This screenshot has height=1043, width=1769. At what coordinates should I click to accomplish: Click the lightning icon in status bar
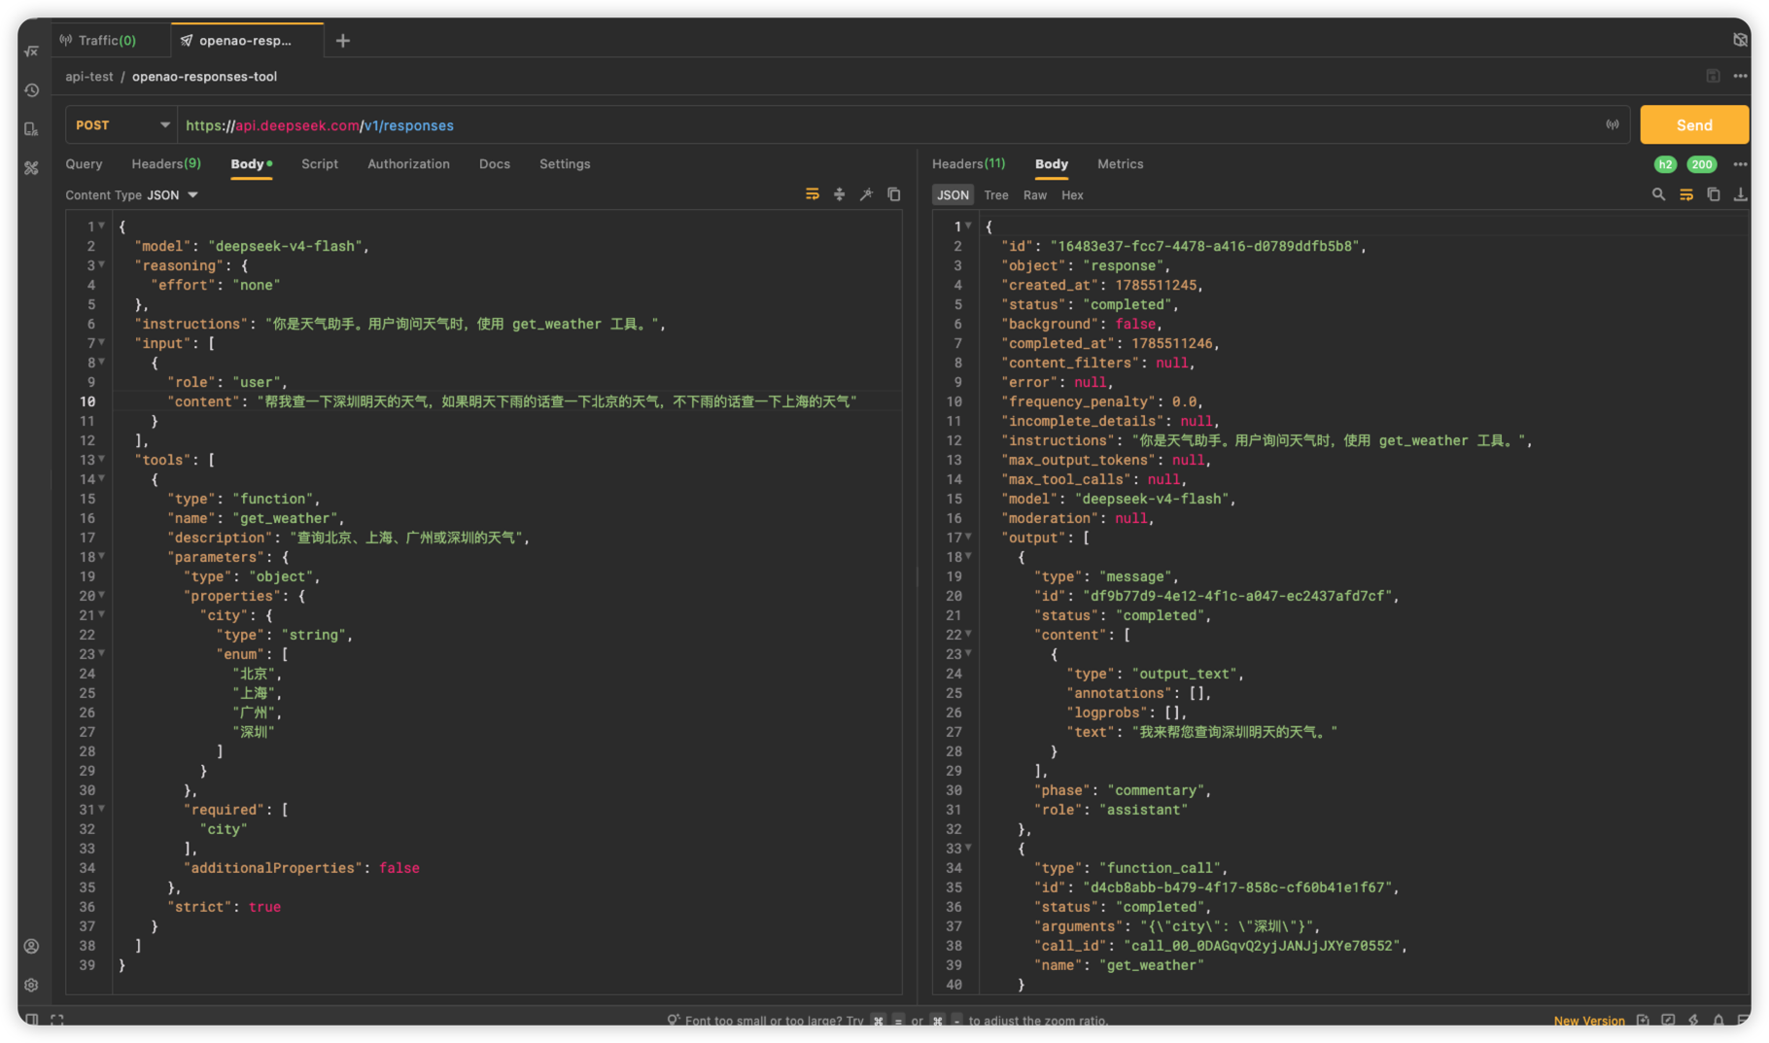[x=1693, y=1020]
